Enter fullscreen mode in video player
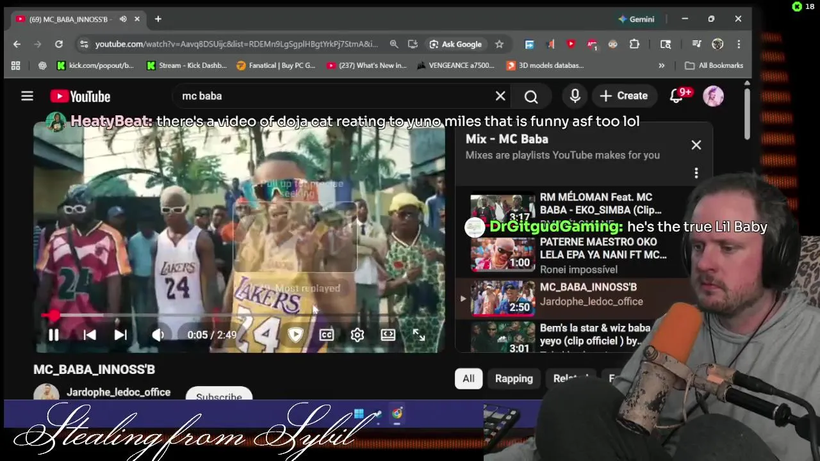Image resolution: width=820 pixels, height=461 pixels. tap(419, 335)
